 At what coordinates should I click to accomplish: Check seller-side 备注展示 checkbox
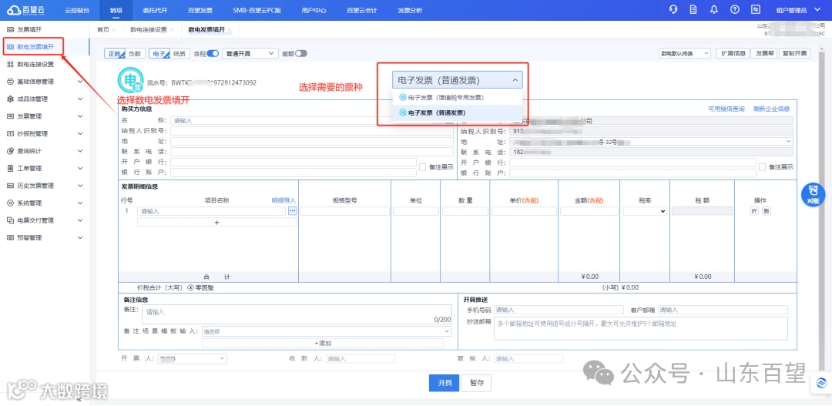coord(763,166)
